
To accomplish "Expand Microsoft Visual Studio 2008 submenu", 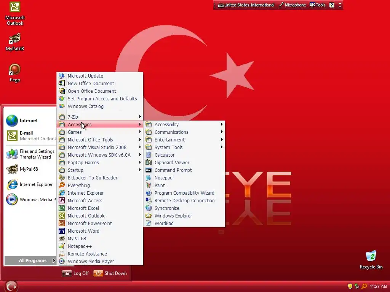I will [100, 147].
